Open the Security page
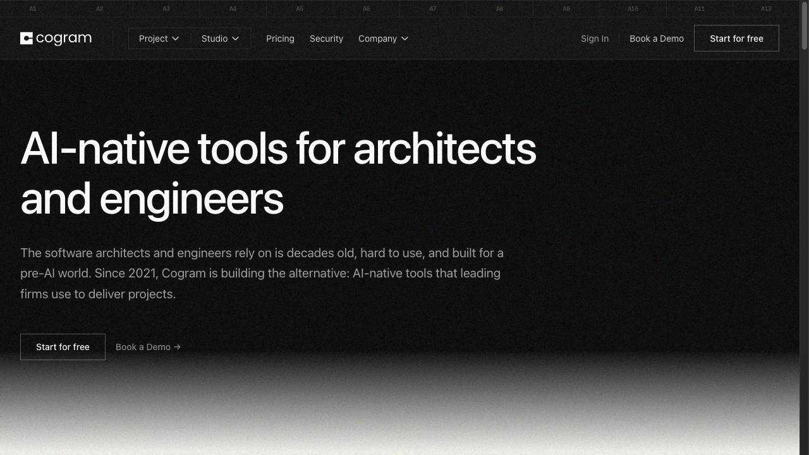Viewport: 809px width, 455px height. point(326,39)
